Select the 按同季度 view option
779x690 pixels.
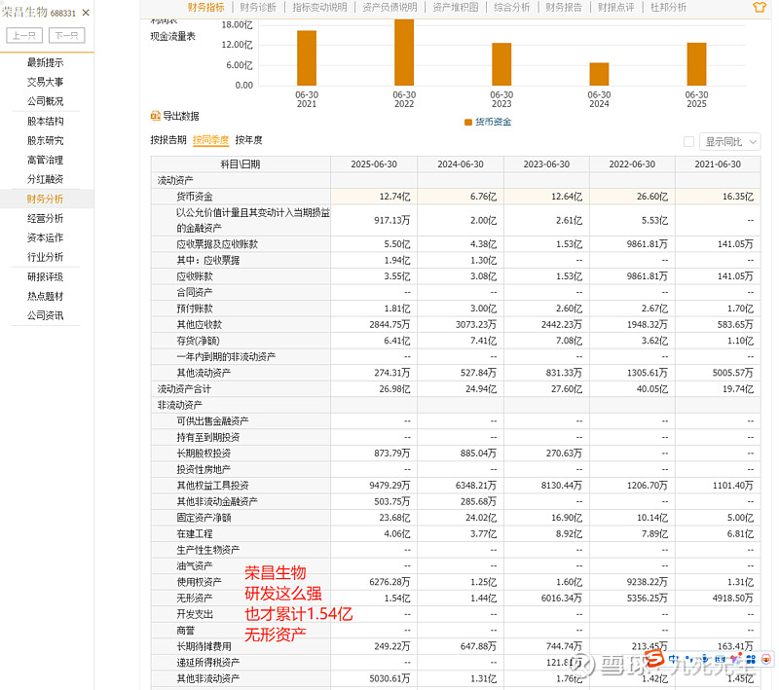(x=211, y=140)
